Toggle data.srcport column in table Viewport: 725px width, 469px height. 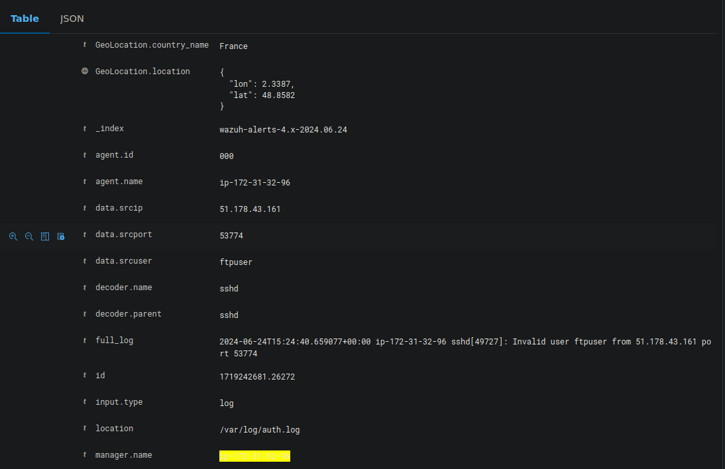click(45, 236)
